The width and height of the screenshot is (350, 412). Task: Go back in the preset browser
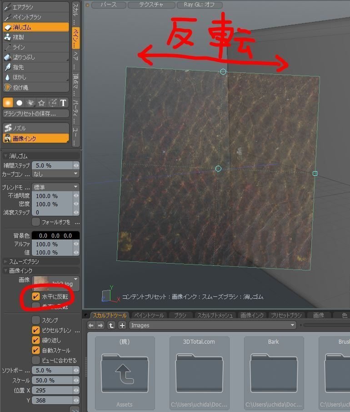(91, 326)
